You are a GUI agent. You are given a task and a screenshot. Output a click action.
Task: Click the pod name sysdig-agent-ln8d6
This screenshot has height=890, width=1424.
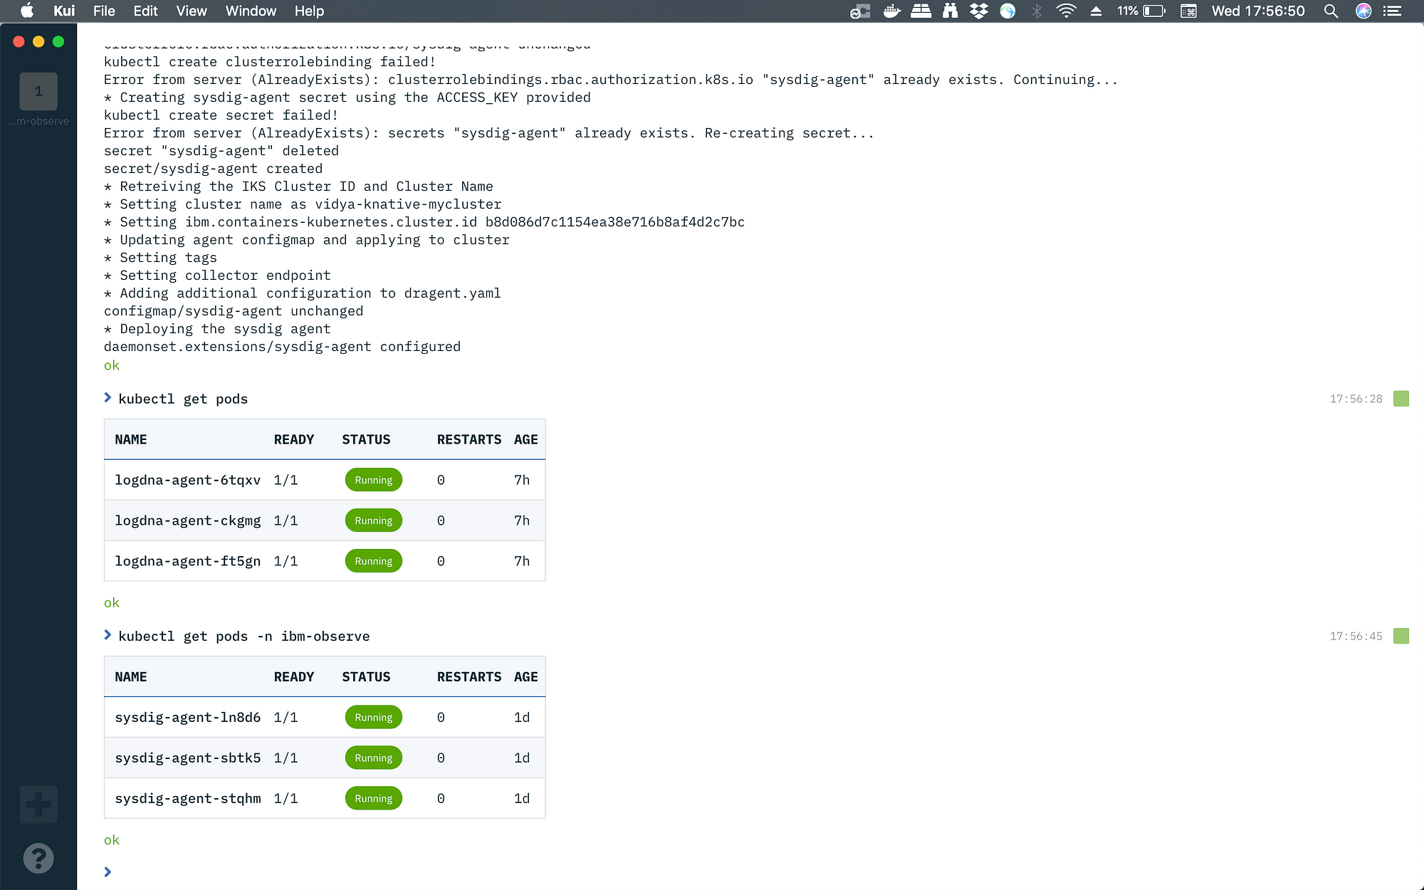tap(188, 717)
